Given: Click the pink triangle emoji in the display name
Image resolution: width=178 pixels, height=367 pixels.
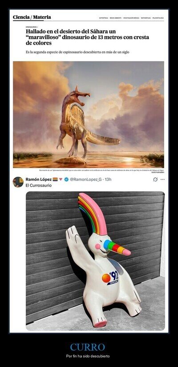Looking at the screenshot, I should coord(61,179).
